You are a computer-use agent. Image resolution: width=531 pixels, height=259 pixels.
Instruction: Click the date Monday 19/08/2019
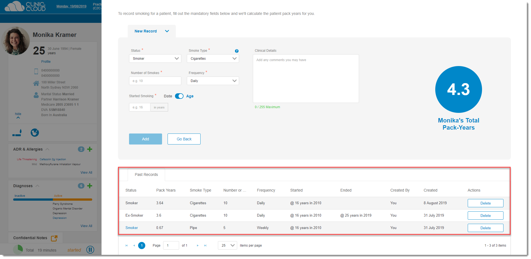coord(71,6)
